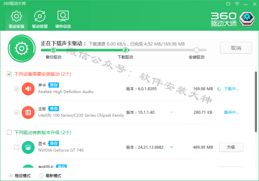Select the 稳定模式 radio button
The height and width of the screenshot is (181, 259).
click(11, 176)
